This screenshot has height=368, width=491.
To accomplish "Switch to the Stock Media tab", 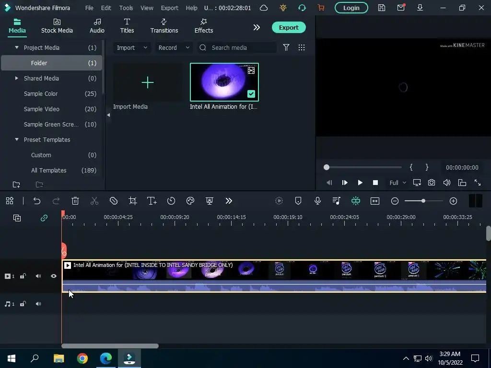I will point(57,26).
